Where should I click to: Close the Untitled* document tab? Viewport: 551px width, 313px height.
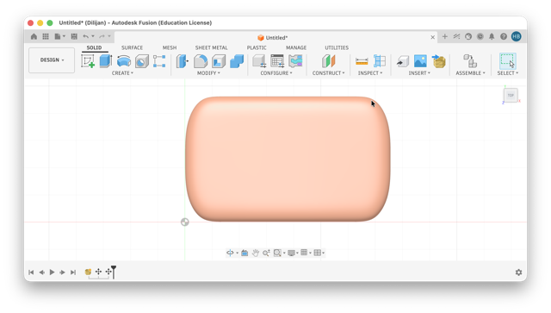coord(432,37)
